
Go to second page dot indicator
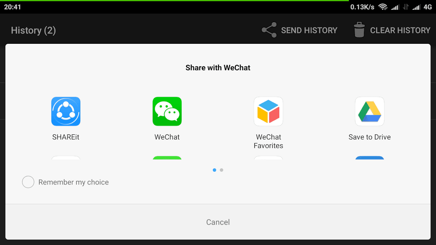pyautogui.click(x=221, y=170)
